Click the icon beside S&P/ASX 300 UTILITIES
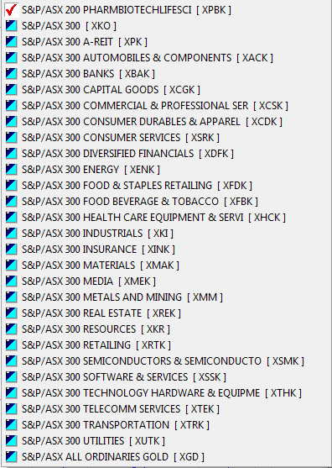The image size is (332, 468). (11, 441)
